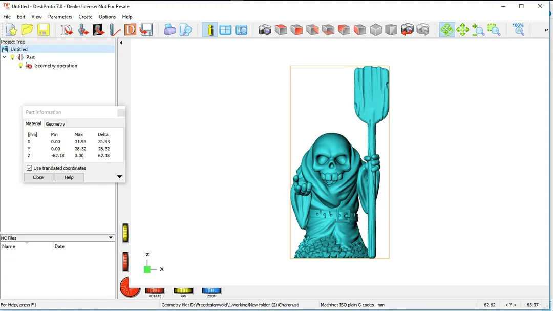
Task: Print the view using the printer icon
Action: [169, 30]
